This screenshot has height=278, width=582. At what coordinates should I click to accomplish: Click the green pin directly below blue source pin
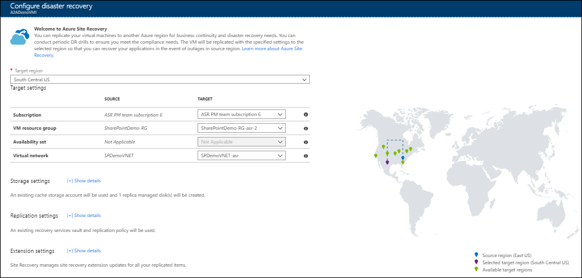pyautogui.click(x=403, y=163)
